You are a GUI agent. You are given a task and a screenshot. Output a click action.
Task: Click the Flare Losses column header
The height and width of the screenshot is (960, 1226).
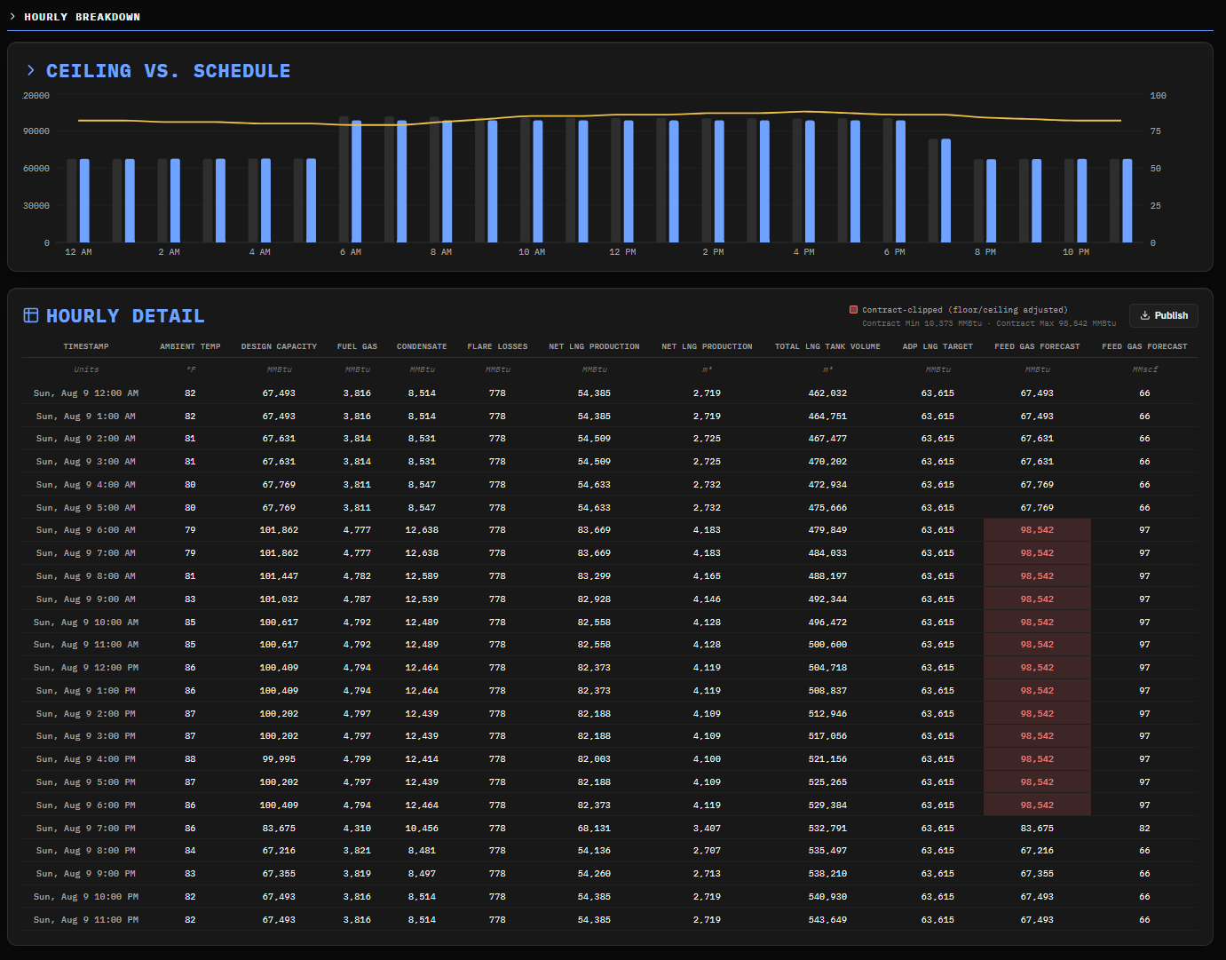[497, 346]
